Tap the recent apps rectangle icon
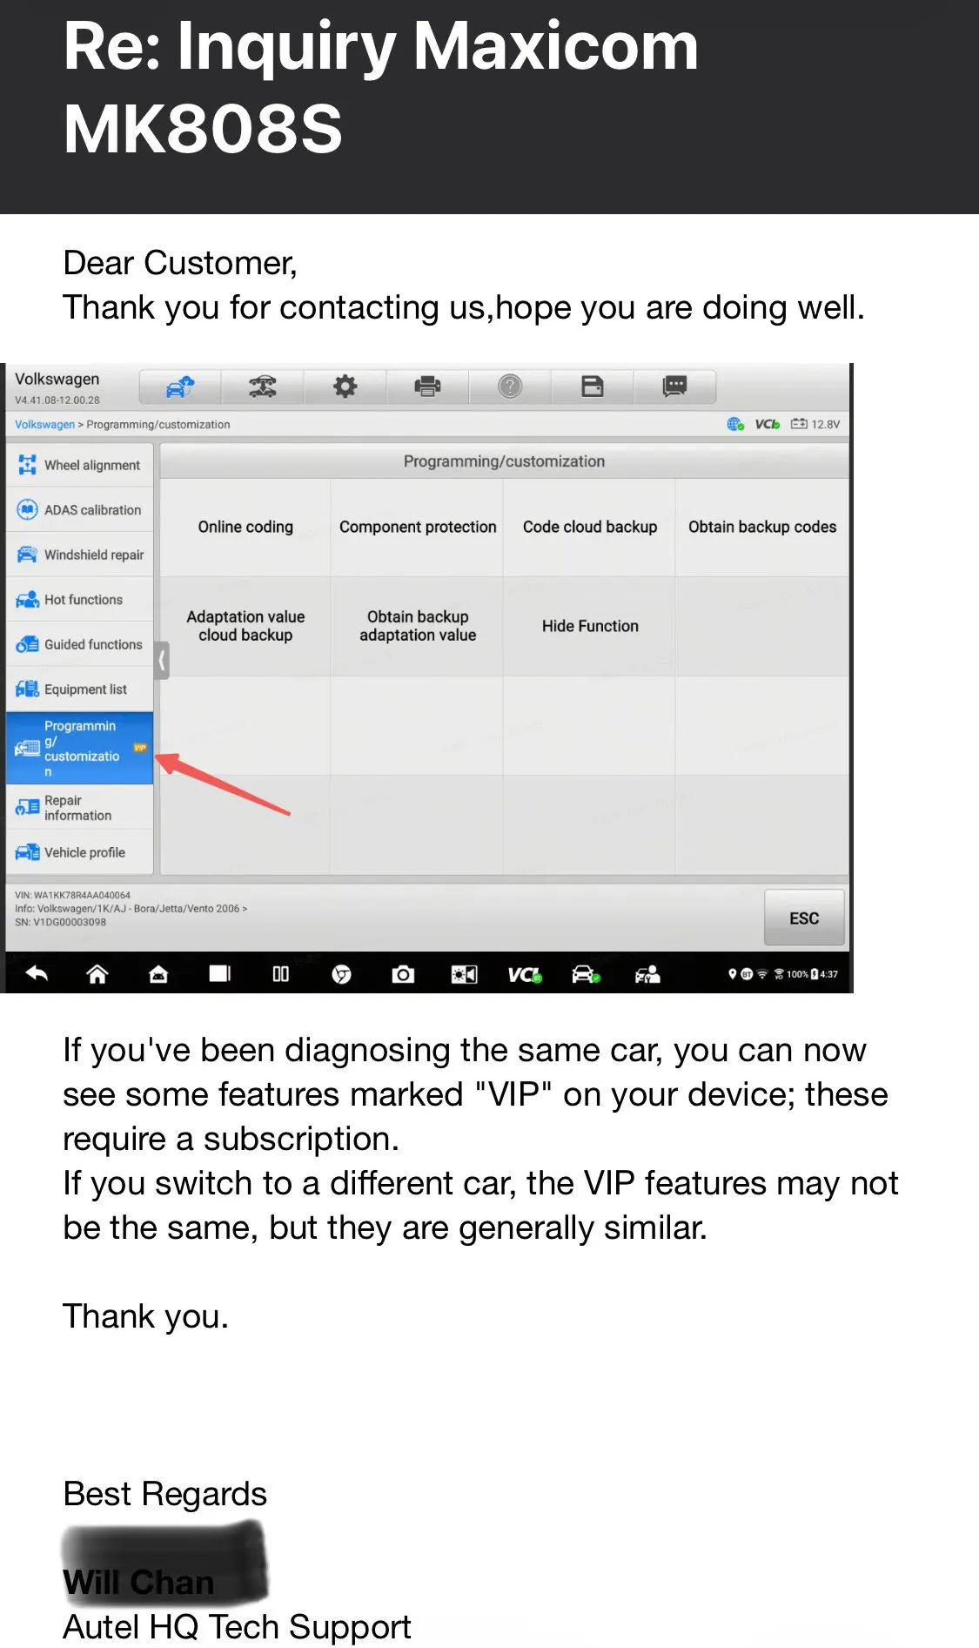 pyautogui.click(x=219, y=974)
